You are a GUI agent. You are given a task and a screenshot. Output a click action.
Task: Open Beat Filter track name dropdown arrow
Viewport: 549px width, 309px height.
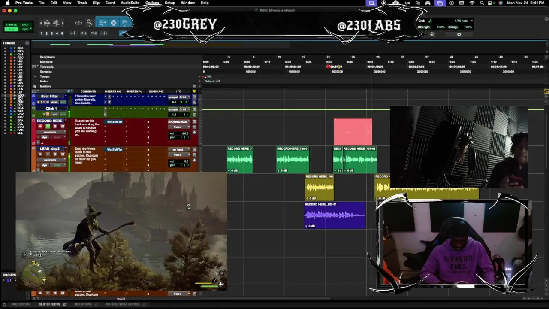[66, 96]
